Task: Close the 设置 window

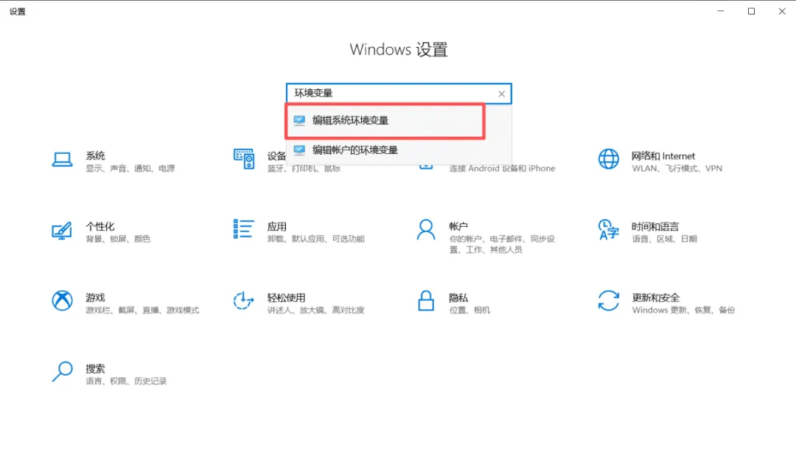Action: (782, 11)
